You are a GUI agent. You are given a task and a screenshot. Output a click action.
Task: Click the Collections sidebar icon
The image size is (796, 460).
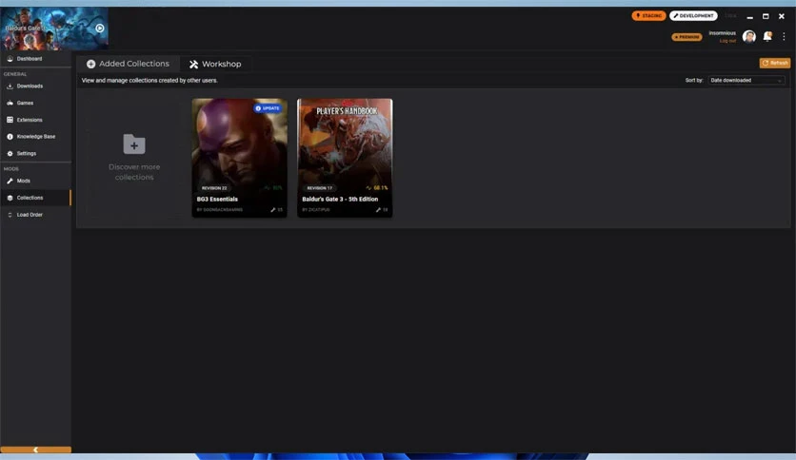[10, 198]
